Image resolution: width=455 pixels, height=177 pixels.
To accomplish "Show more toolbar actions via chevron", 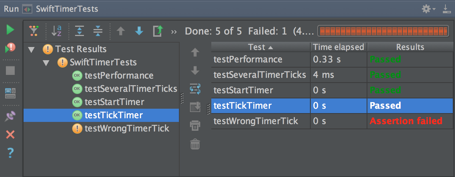I will point(174,32).
